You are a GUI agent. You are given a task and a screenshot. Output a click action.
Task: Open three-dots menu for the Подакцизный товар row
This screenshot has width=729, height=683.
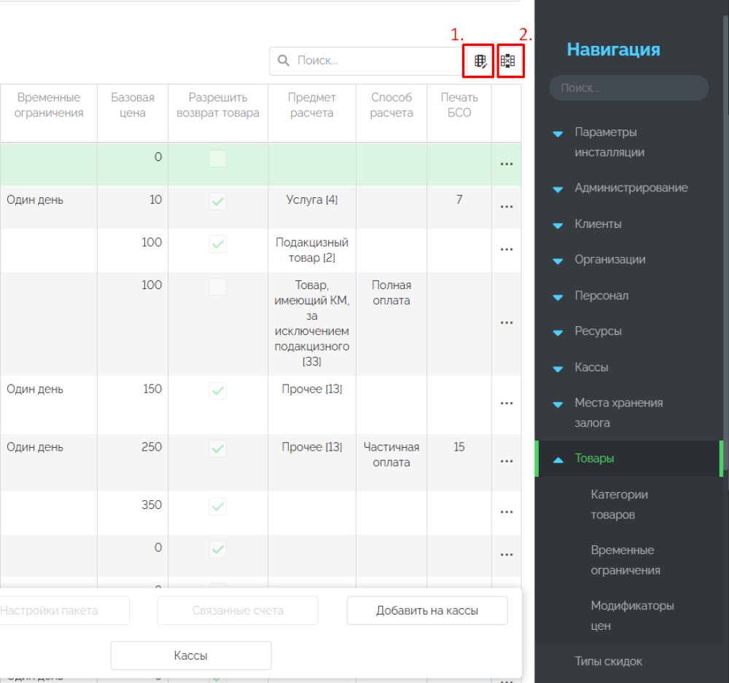[507, 250]
